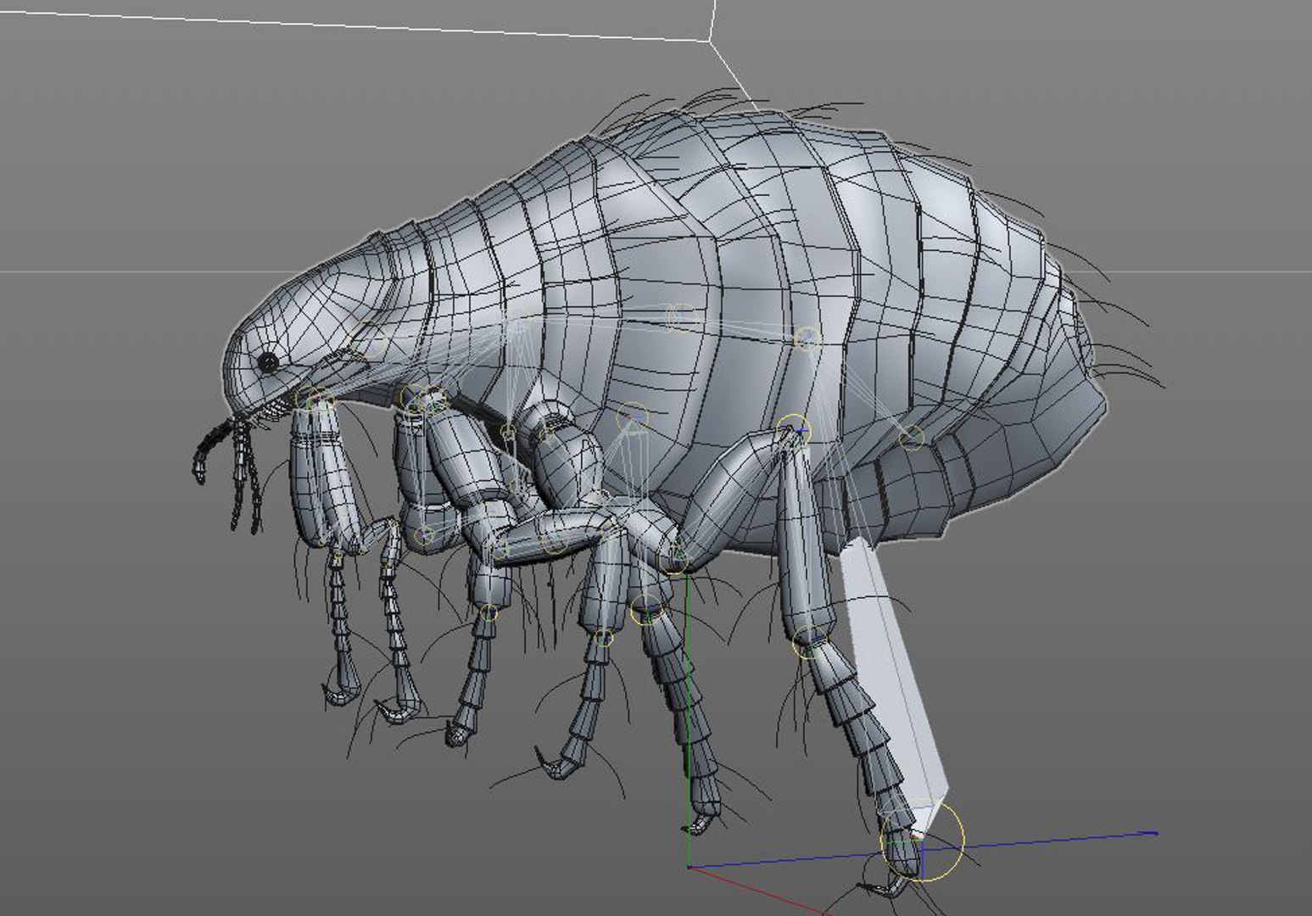The width and height of the screenshot is (1312, 916).
Task: Select the yellow joint circle at the hind leg's top
Action: [793, 432]
